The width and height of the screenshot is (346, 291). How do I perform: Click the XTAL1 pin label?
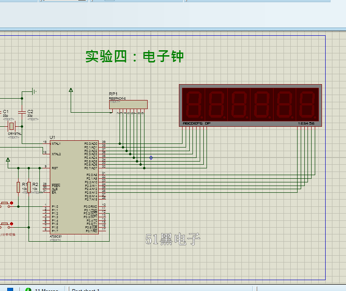pyautogui.click(x=56, y=144)
